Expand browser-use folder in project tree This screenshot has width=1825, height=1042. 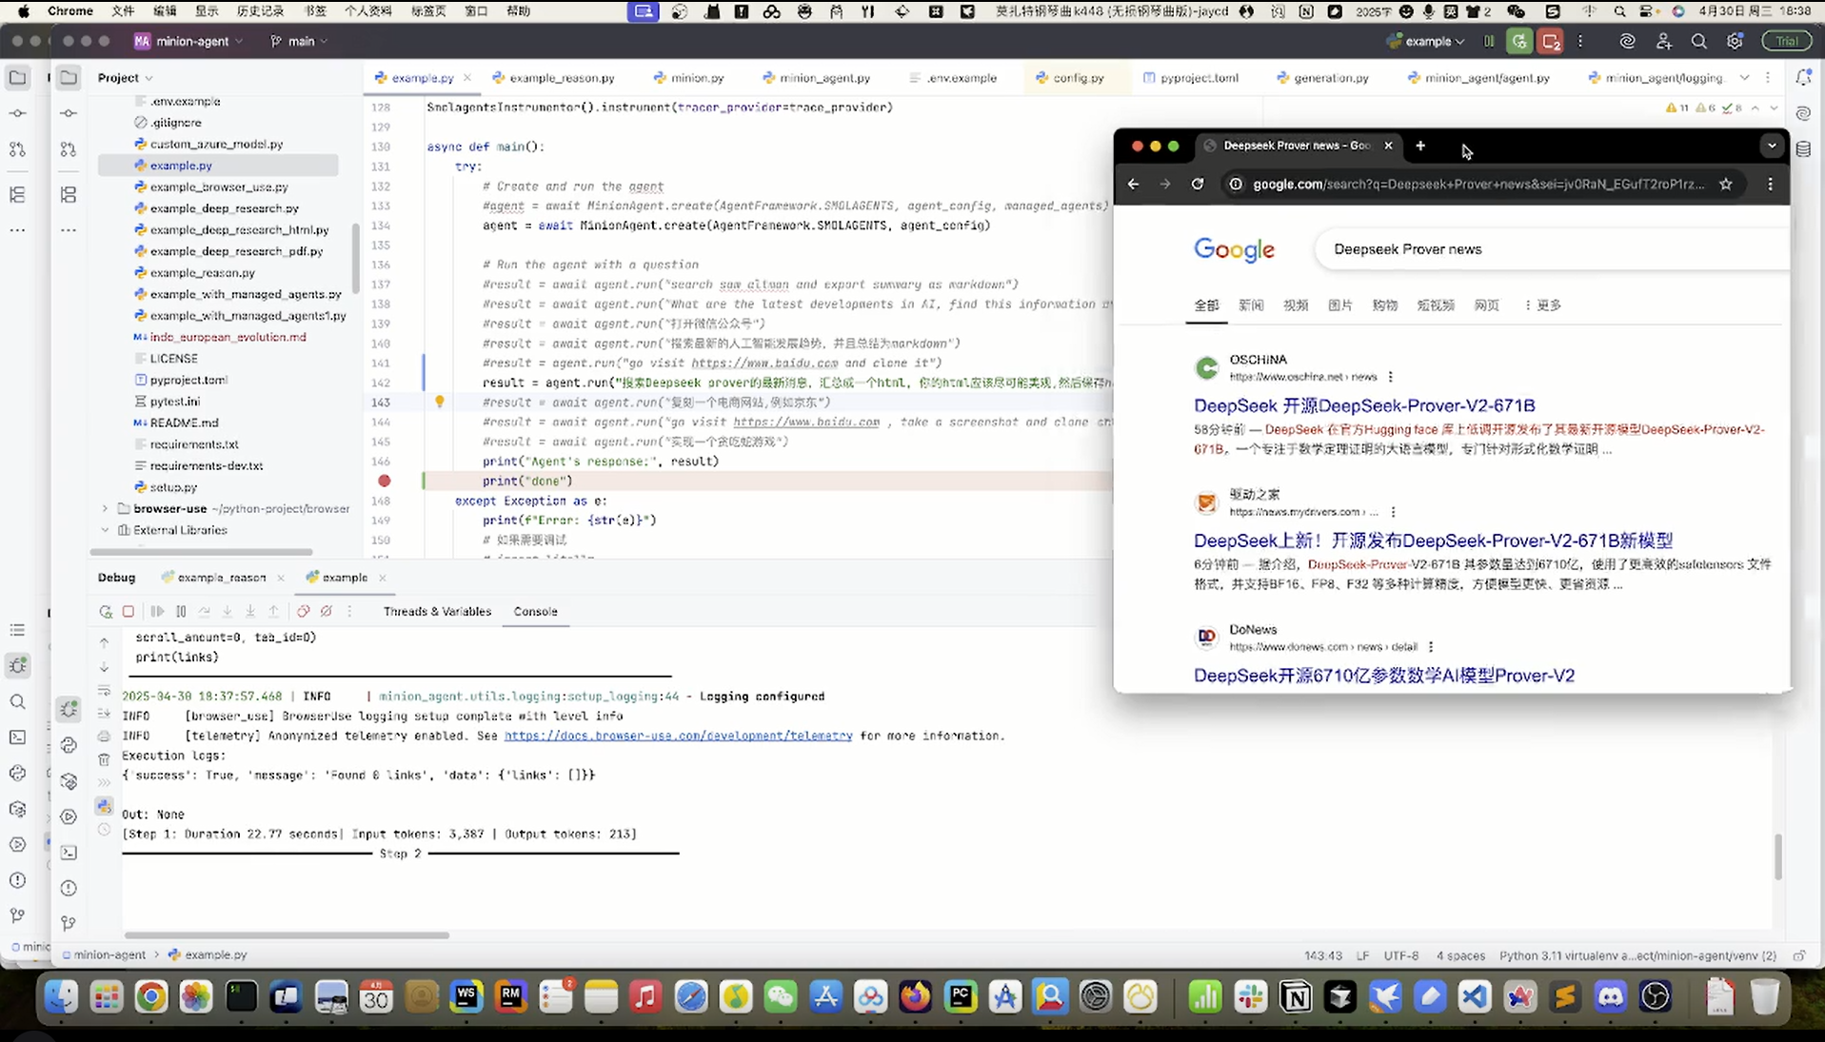pyautogui.click(x=105, y=509)
